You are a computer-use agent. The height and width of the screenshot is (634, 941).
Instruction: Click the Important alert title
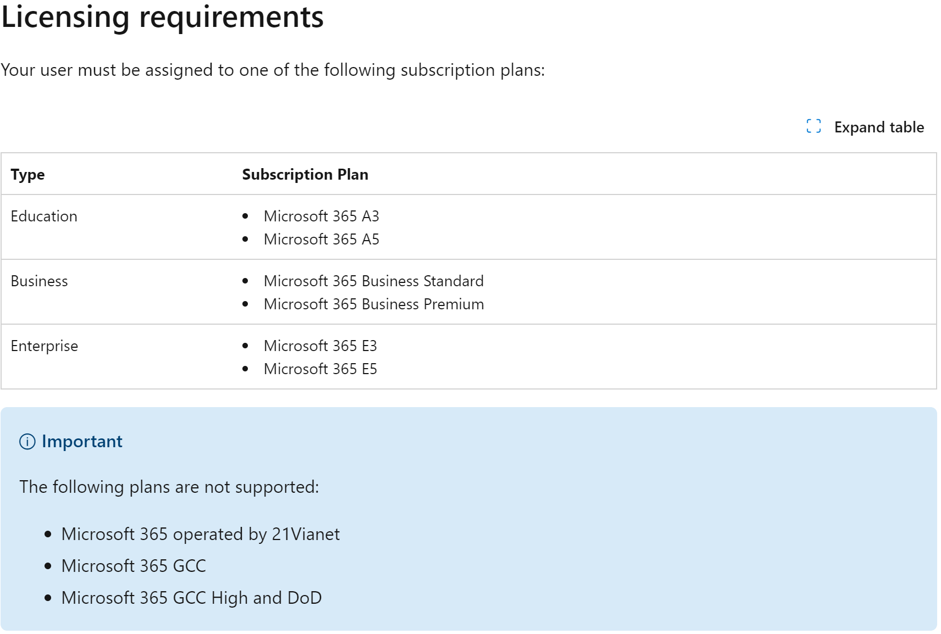(82, 442)
